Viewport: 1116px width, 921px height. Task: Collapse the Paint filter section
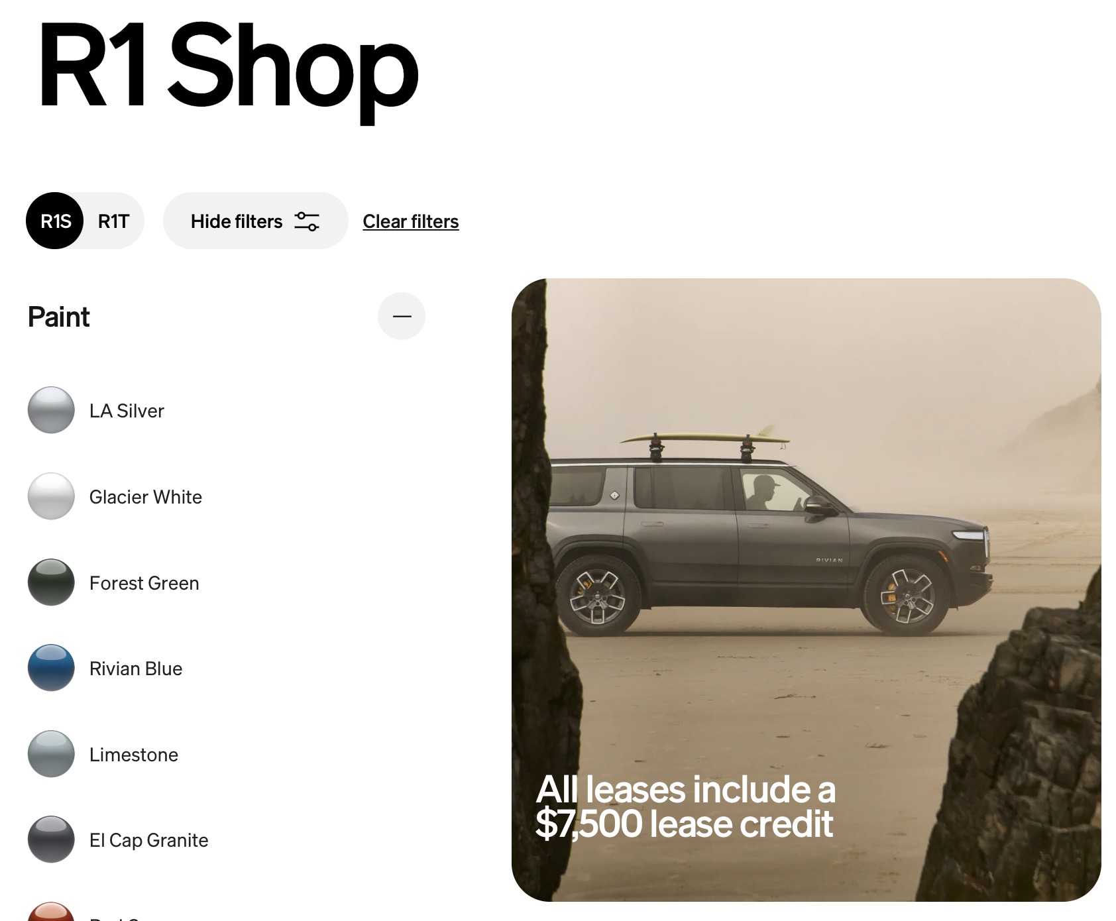[402, 316]
